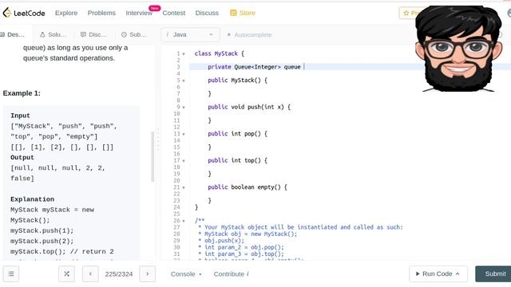Open the Interview menu
511x287 pixels.
tap(139, 13)
